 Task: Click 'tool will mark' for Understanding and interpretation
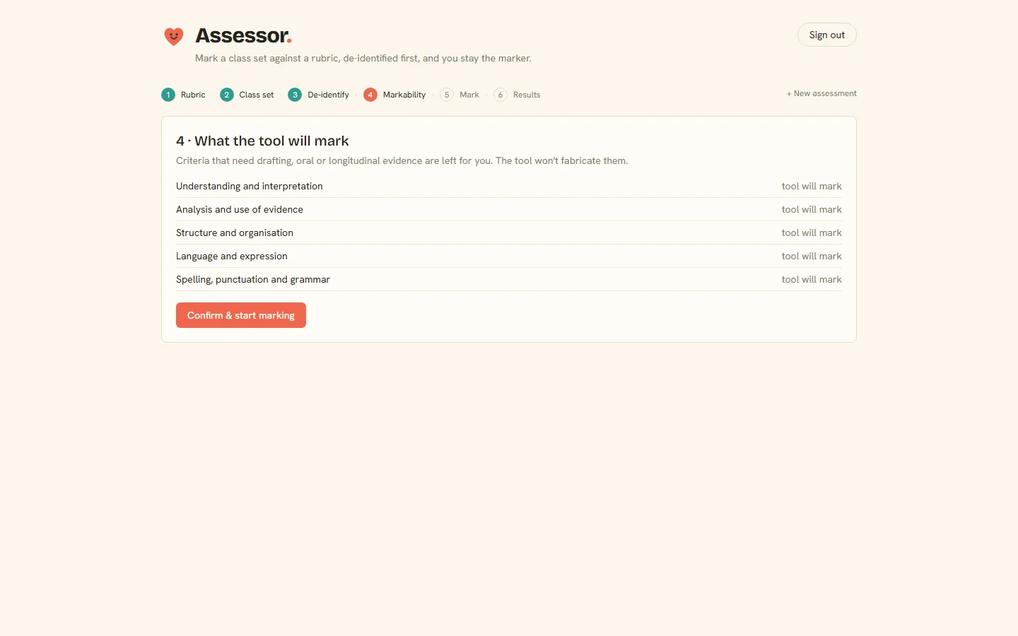coord(812,186)
